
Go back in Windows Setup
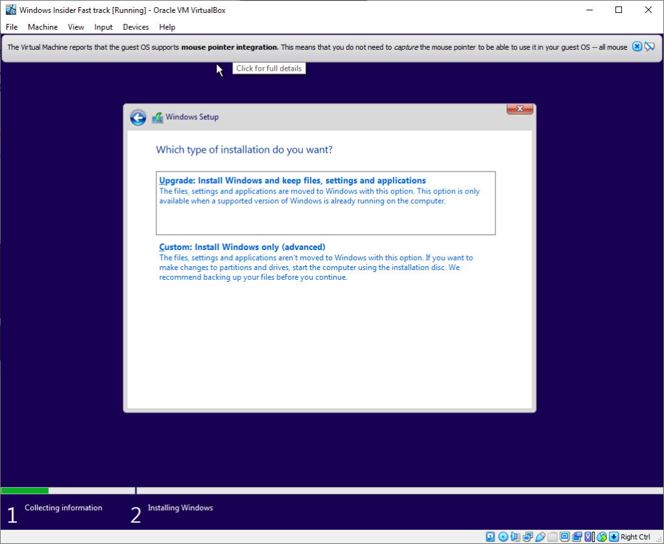coord(138,117)
